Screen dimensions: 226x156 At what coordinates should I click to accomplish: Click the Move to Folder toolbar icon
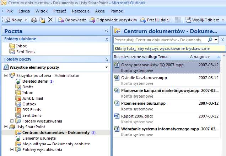[x=42, y=20]
